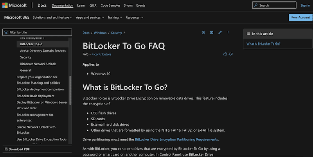Viewport: 313px width, 157px height.
Task: Open the Events tab
Action: (x=141, y=5)
